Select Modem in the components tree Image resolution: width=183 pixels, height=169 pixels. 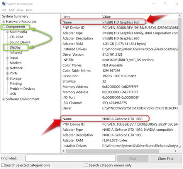click(15, 63)
